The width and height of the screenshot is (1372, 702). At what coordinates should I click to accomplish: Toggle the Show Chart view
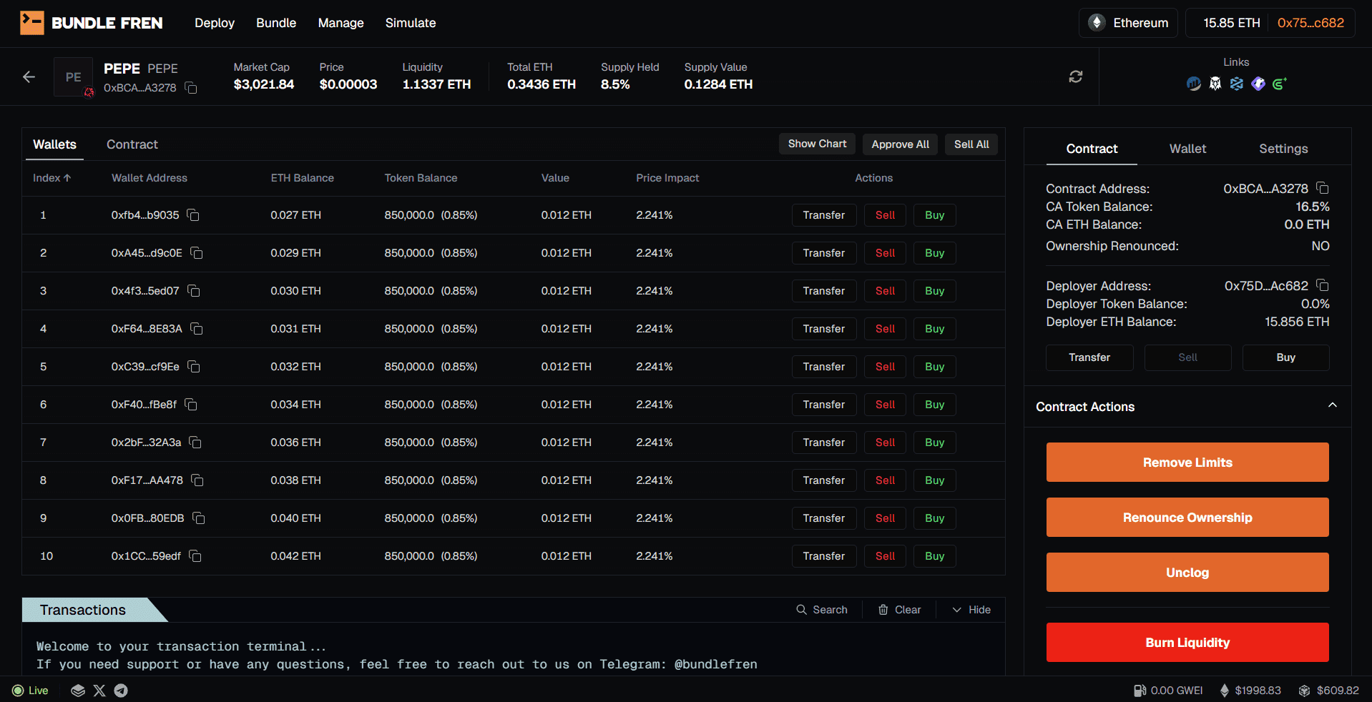(x=816, y=144)
